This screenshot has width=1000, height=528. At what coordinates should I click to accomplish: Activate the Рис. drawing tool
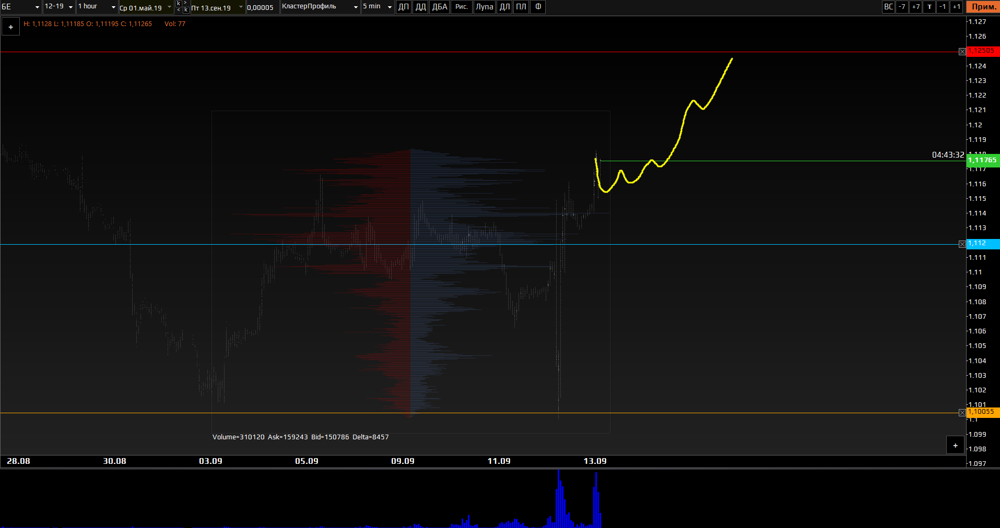tap(461, 7)
